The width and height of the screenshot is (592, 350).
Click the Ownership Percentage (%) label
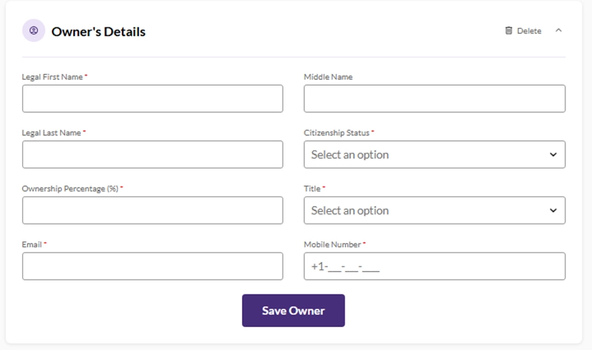70,189
